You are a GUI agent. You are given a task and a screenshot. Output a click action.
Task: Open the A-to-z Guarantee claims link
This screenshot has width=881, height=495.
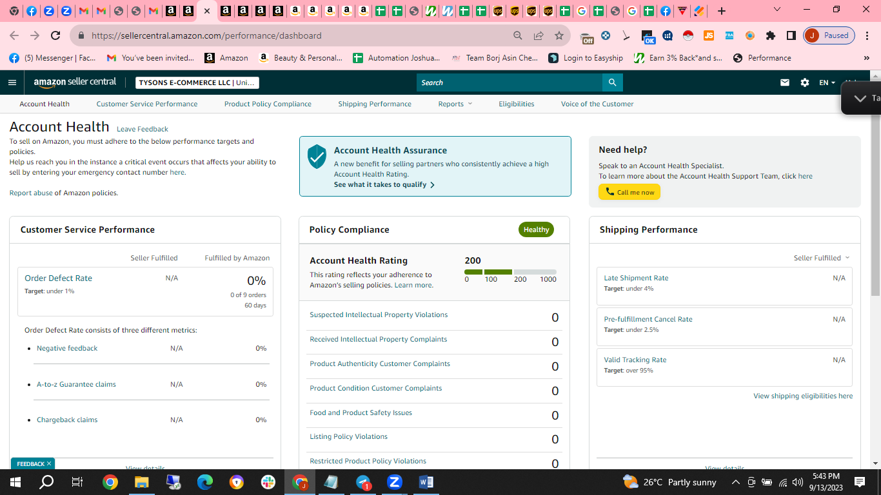tap(76, 384)
